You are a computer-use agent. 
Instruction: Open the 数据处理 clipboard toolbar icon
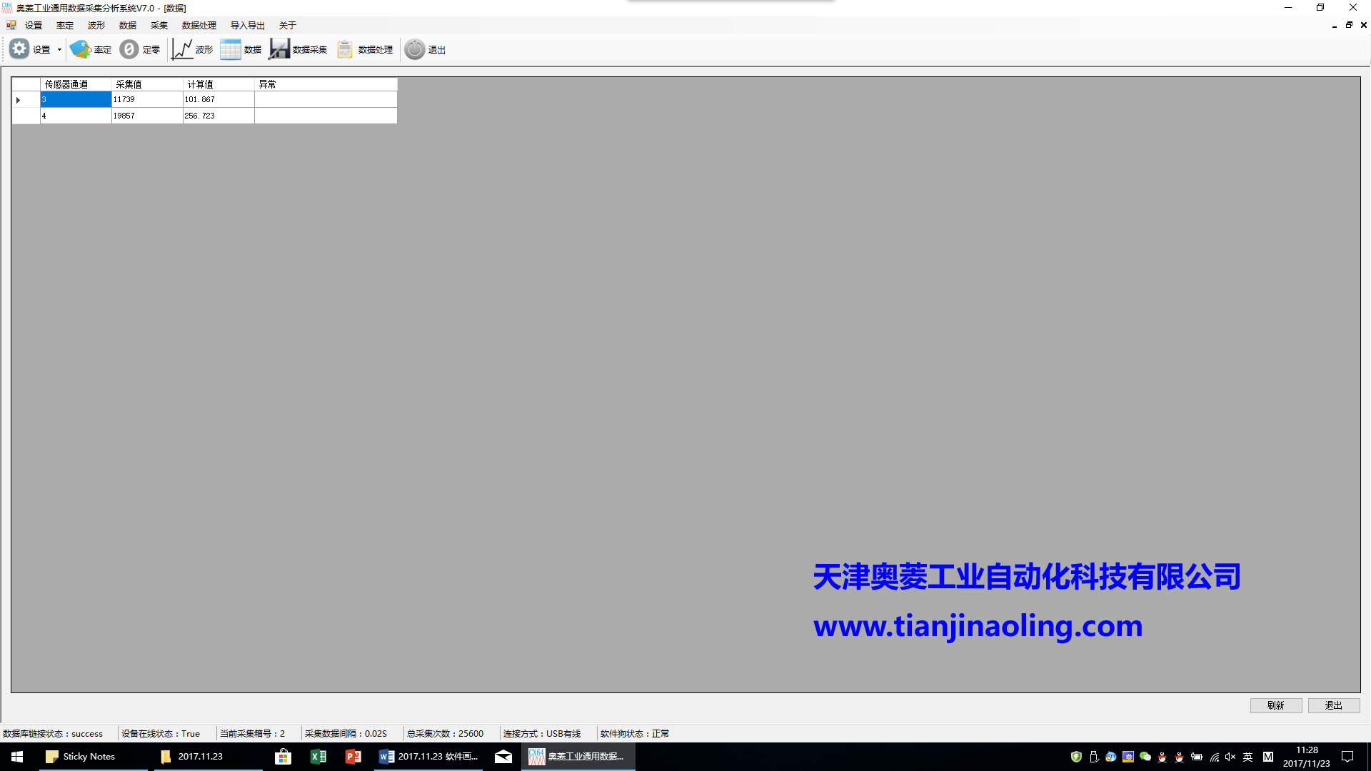tap(345, 49)
